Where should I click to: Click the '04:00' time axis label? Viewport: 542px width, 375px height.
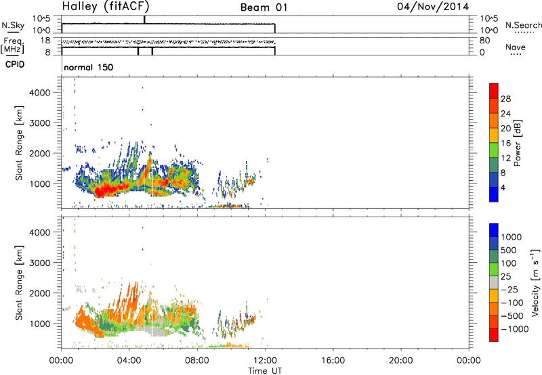coord(129,361)
